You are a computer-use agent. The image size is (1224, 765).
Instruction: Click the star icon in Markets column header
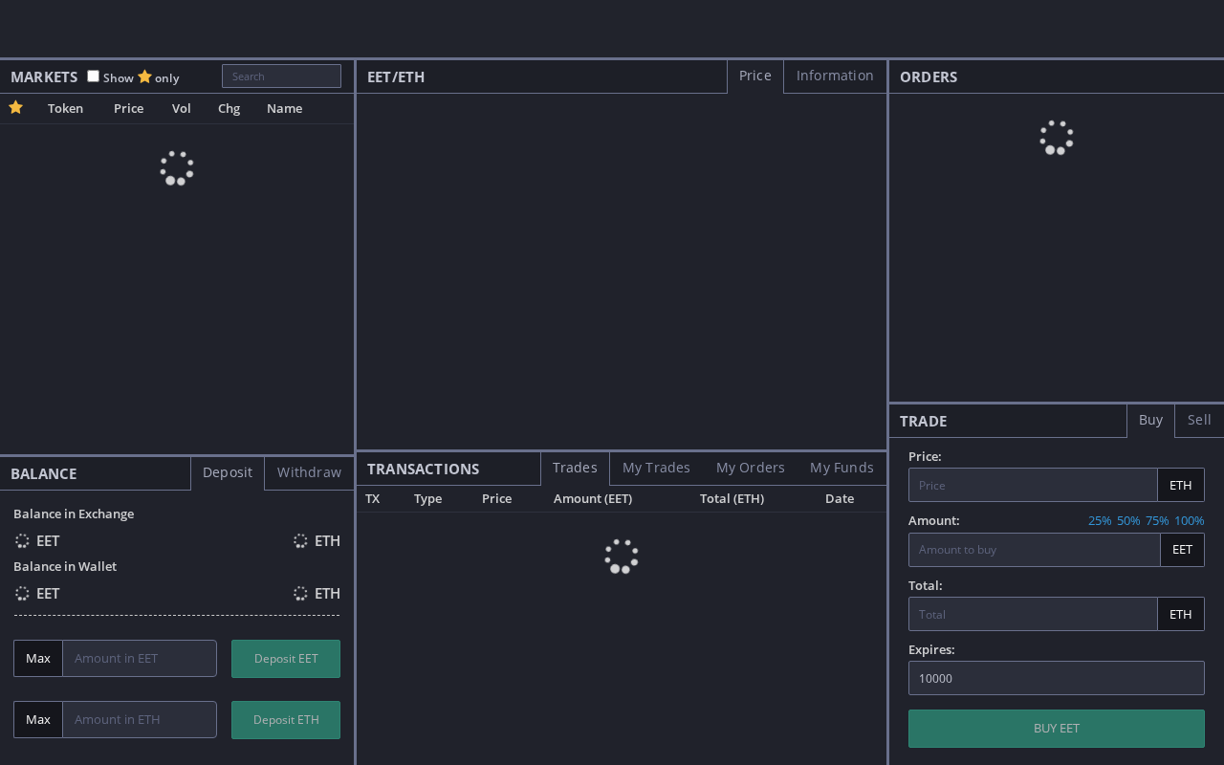pos(15,108)
